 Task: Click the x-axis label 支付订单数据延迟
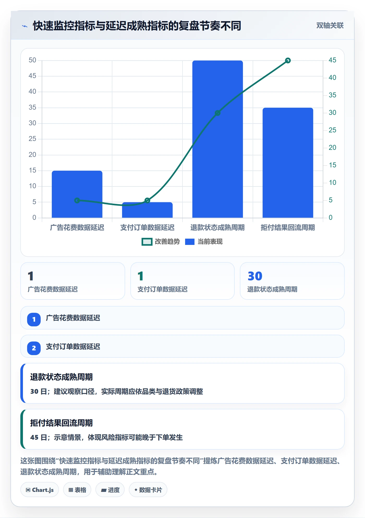147,228
